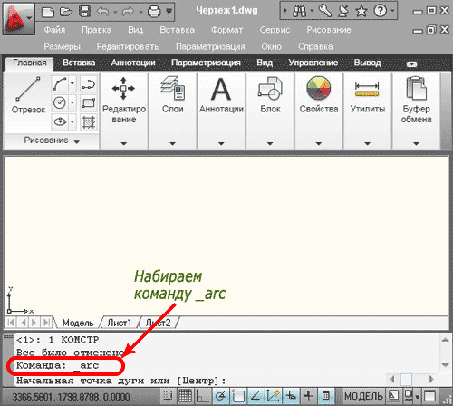This screenshot has height=406, width=453.
Task: Toggle dynamic UCS in status bar
Action: click(273, 396)
